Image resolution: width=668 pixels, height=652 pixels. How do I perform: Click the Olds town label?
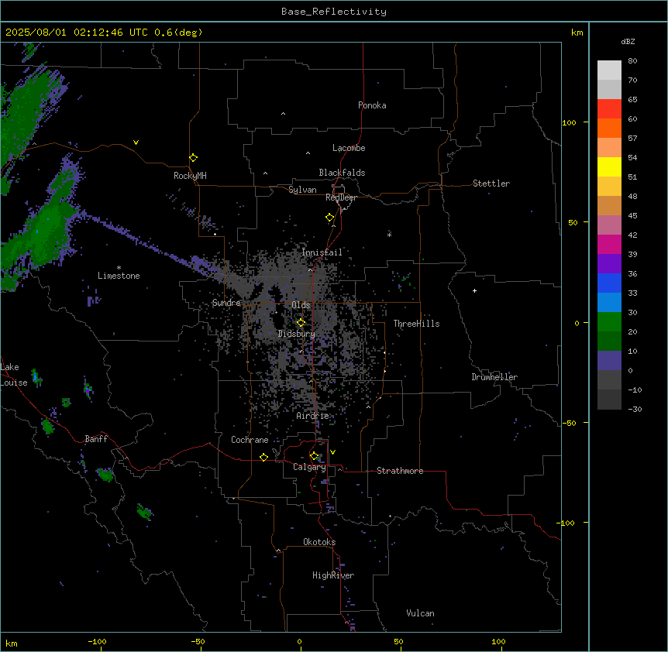click(301, 305)
